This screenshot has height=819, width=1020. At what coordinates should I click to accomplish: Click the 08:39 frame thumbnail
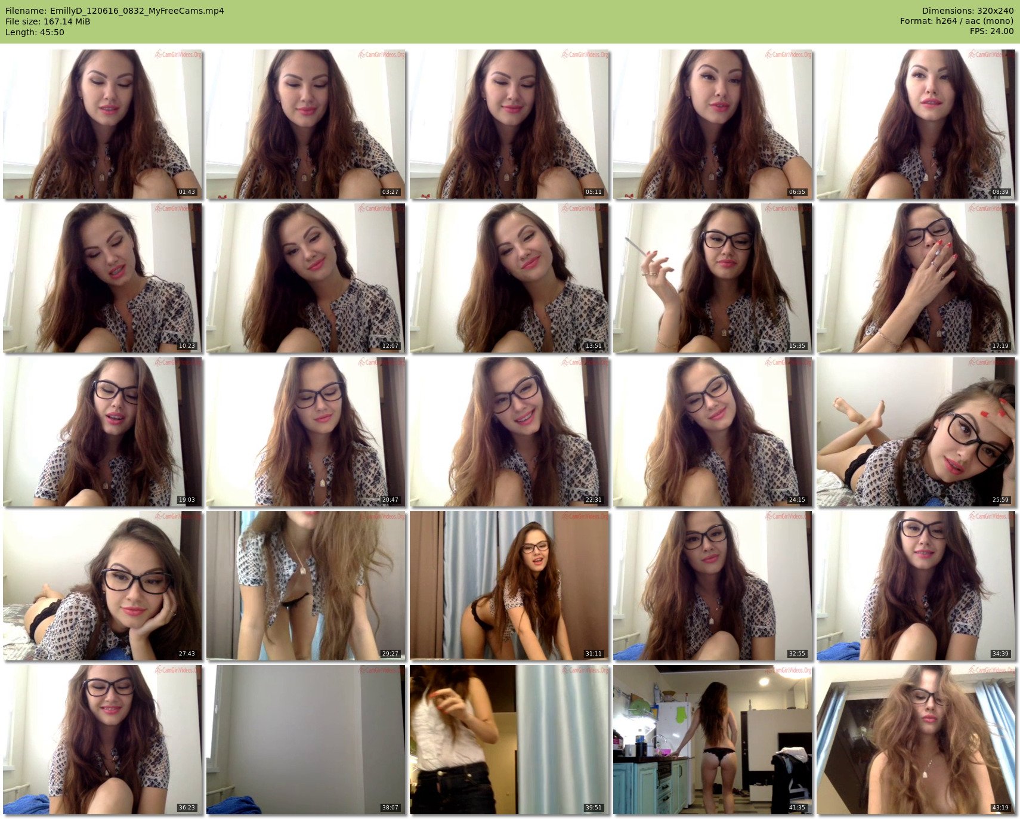(x=916, y=123)
